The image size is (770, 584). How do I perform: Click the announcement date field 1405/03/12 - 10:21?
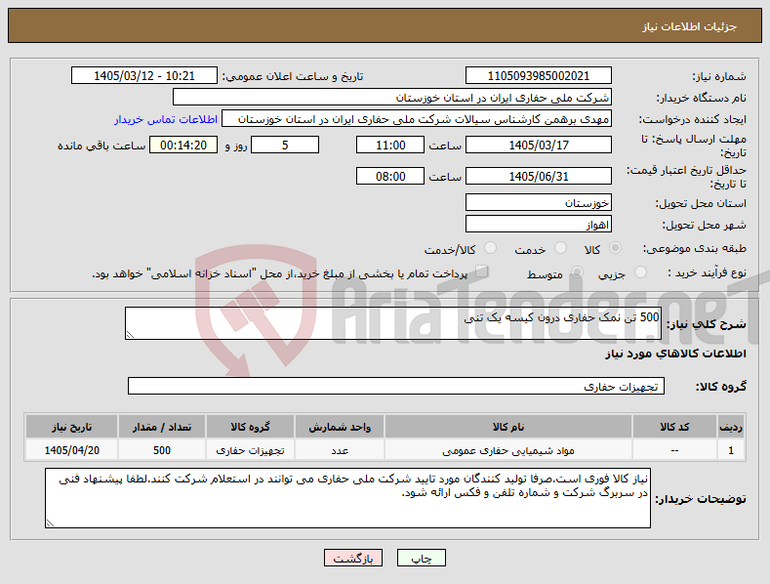[x=143, y=76]
